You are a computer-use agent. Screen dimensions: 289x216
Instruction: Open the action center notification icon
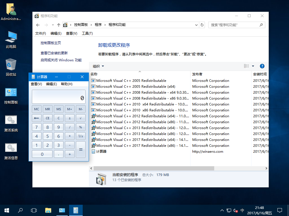(280, 210)
